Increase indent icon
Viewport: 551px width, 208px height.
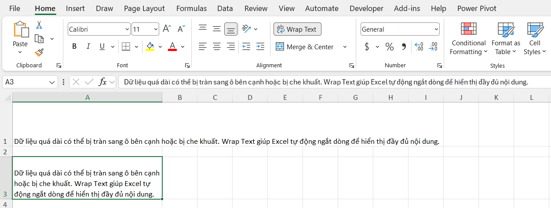click(260, 47)
